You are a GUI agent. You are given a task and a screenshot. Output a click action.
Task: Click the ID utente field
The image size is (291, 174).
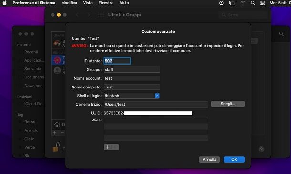(117, 61)
